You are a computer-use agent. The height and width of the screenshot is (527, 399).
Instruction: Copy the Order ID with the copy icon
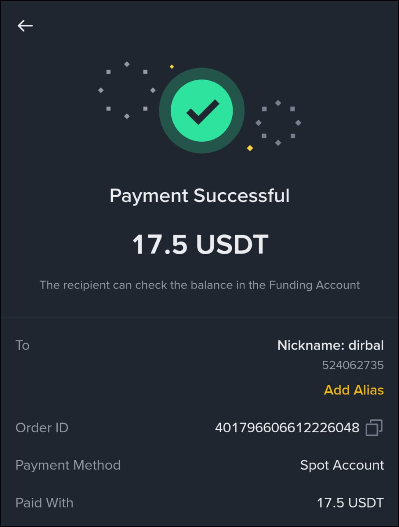(374, 428)
